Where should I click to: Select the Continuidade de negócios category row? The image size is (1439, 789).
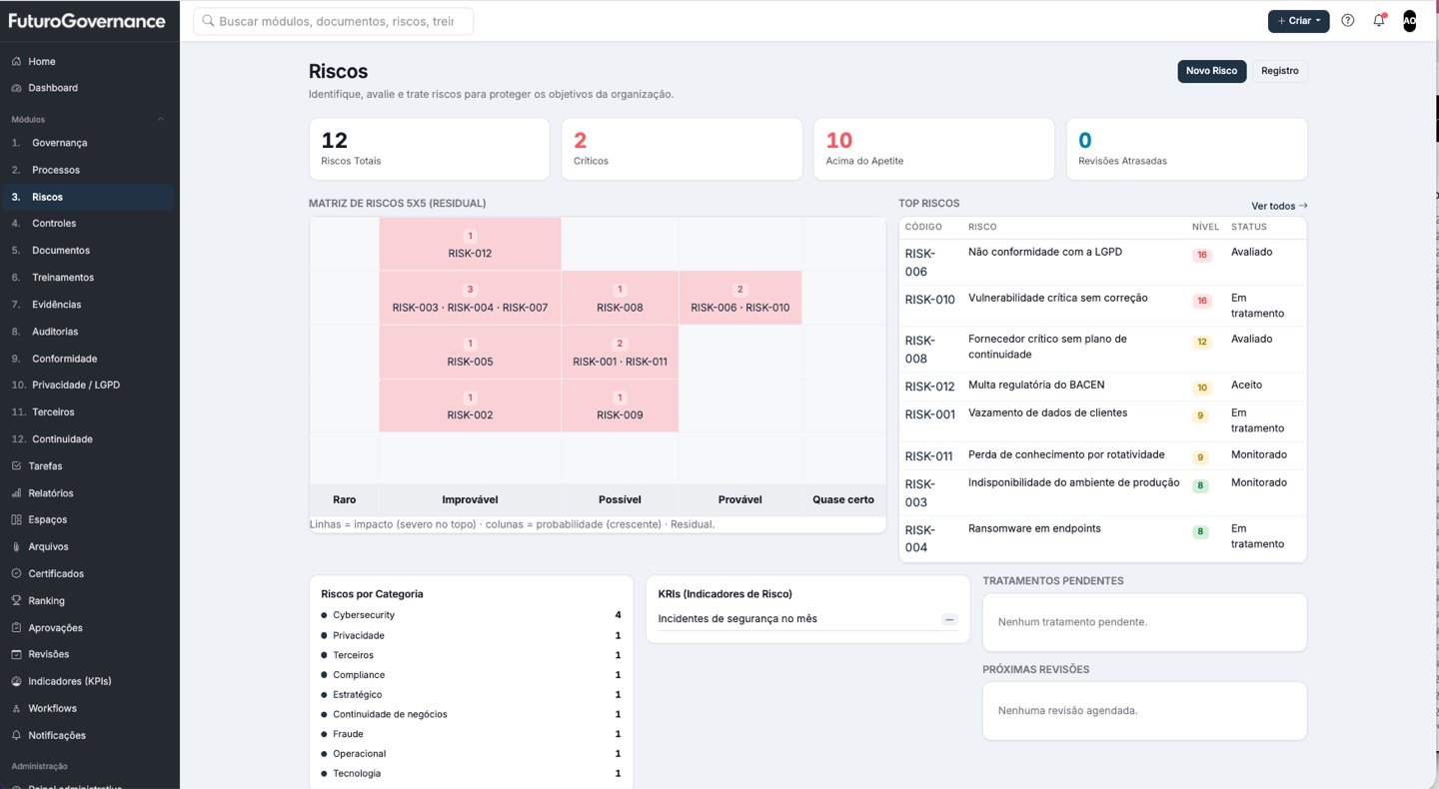[471, 714]
